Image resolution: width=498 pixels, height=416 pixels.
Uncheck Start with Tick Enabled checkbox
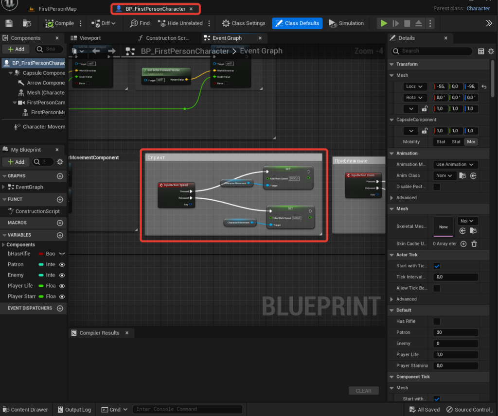[x=437, y=266]
